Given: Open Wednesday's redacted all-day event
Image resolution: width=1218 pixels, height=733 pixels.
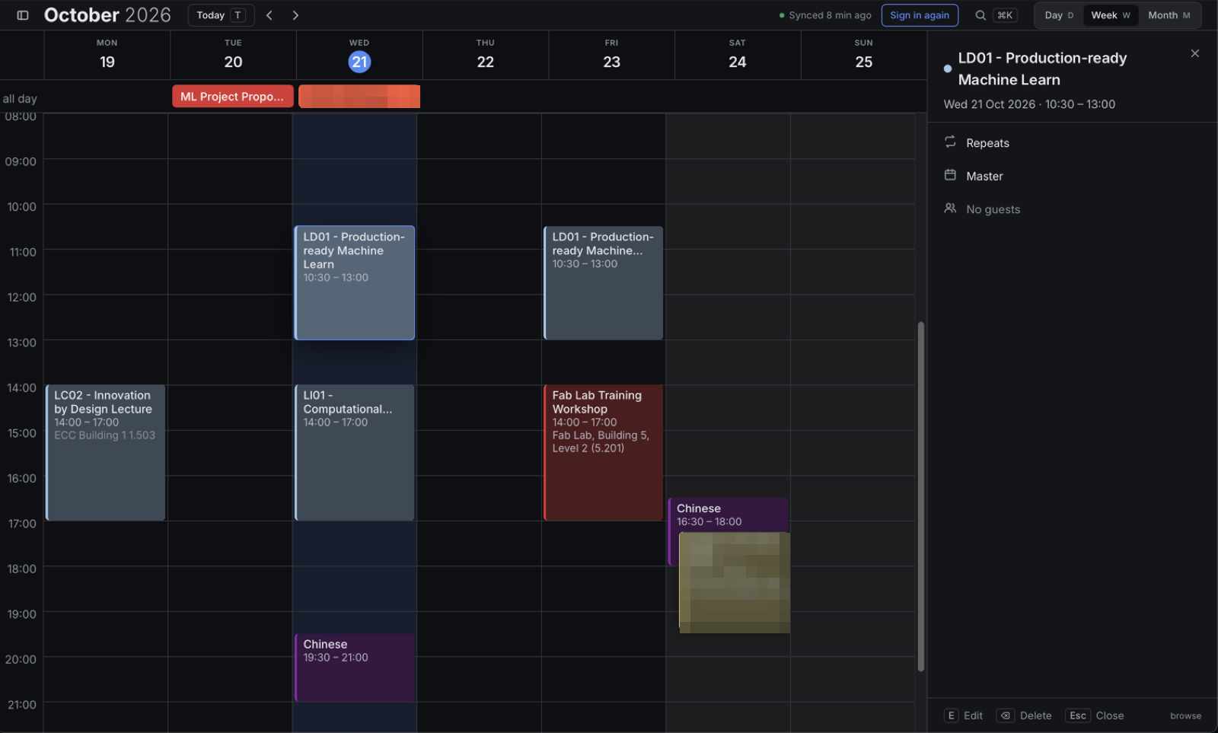Looking at the screenshot, I should 359,97.
